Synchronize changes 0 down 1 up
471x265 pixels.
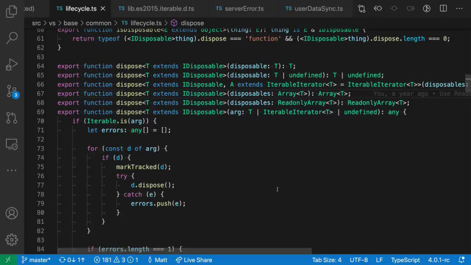tap(72, 260)
